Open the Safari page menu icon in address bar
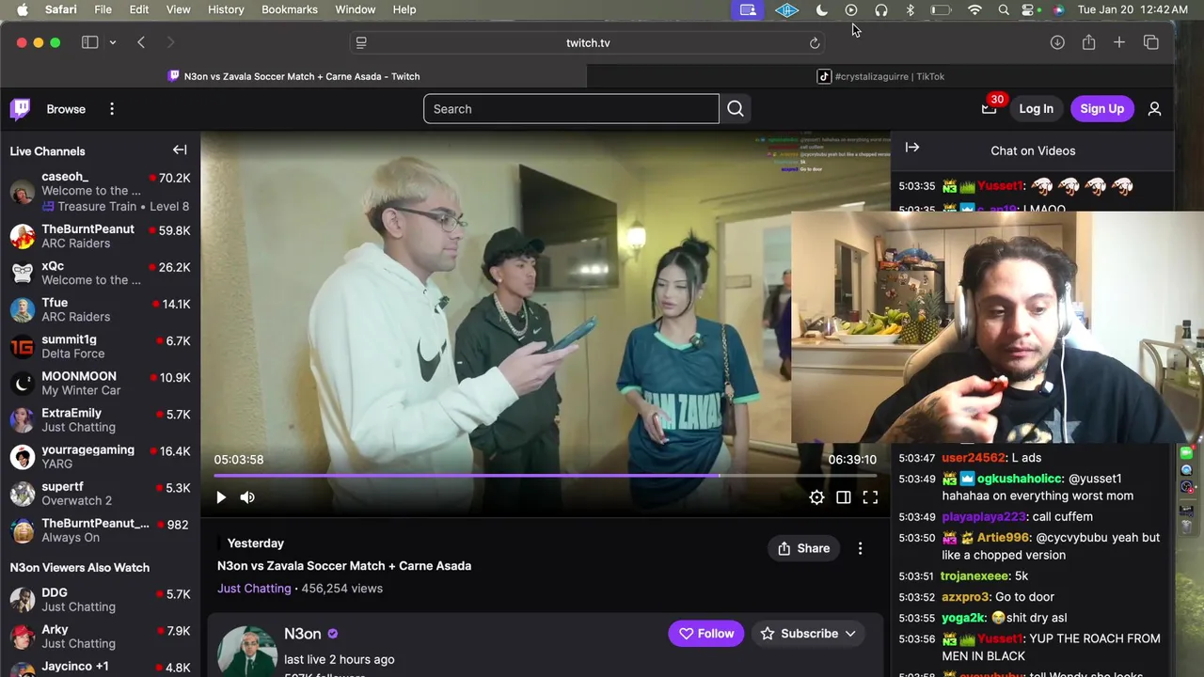Screen dimensions: 1204x677 pos(361,42)
